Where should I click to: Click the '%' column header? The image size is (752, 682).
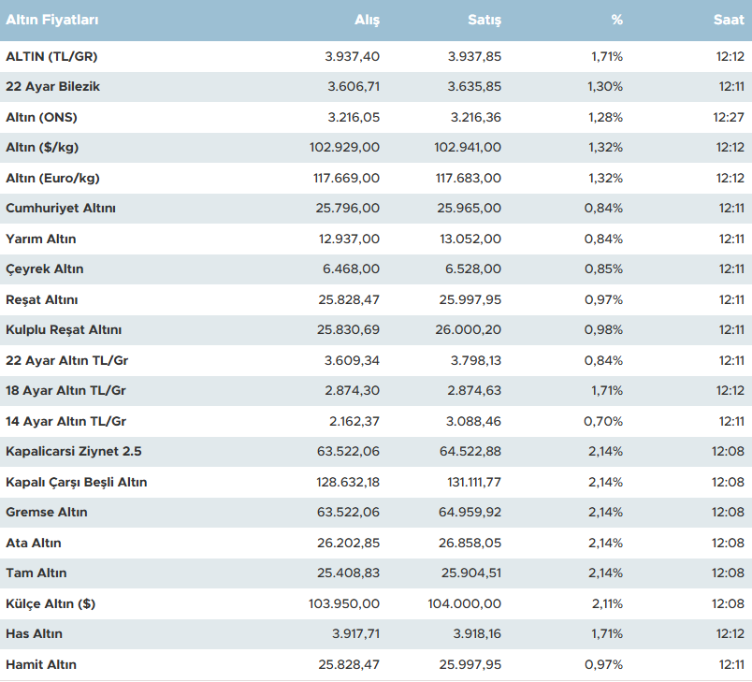click(616, 20)
